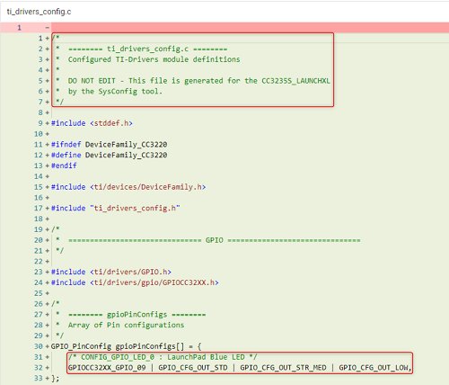Image resolution: width=449 pixels, height=385 pixels.
Task: Click the '#include <stddef.h>' code line
Action: pos(92,123)
